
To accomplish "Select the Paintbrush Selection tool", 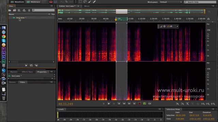I will click(x=90, y=2).
